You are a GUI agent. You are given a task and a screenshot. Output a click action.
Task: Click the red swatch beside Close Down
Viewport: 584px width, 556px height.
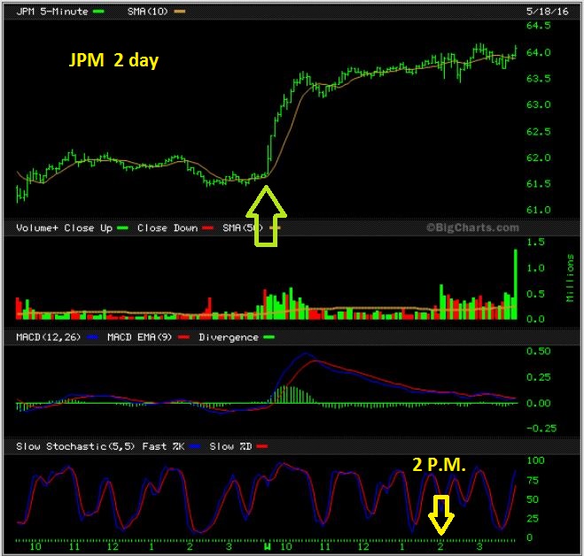tap(208, 228)
